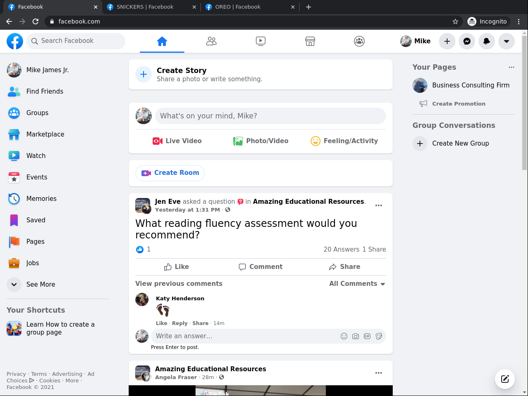The image size is (528, 396).
Task: Open the Notifications bell
Action: [487, 41]
